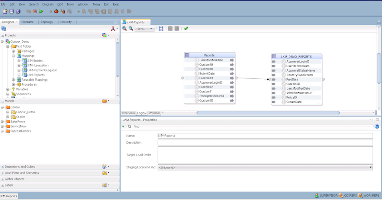This screenshot has height=200, width=382.
Task: Click Projects tree vertical scrollbar
Action: (x=118, y=60)
